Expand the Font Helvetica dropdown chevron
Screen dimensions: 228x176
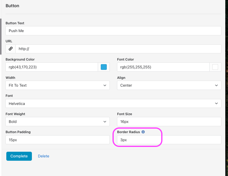click(x=216, y=103)
